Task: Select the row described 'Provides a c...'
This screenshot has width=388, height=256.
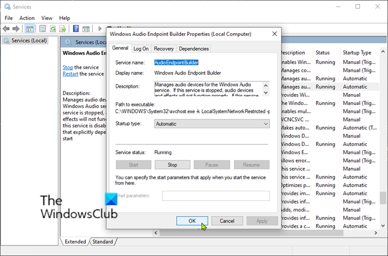Action: click(x=330, y=226)
